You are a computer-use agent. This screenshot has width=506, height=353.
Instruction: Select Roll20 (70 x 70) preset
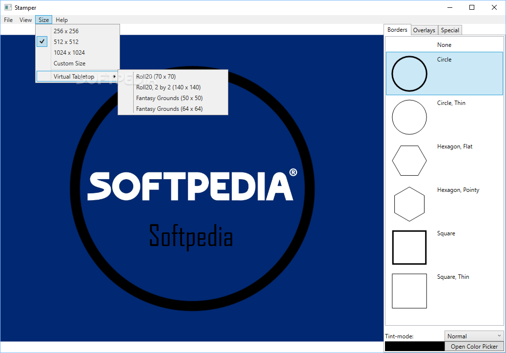tap(173, 77)
